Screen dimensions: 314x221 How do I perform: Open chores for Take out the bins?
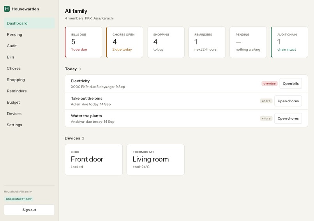[288, 101]
